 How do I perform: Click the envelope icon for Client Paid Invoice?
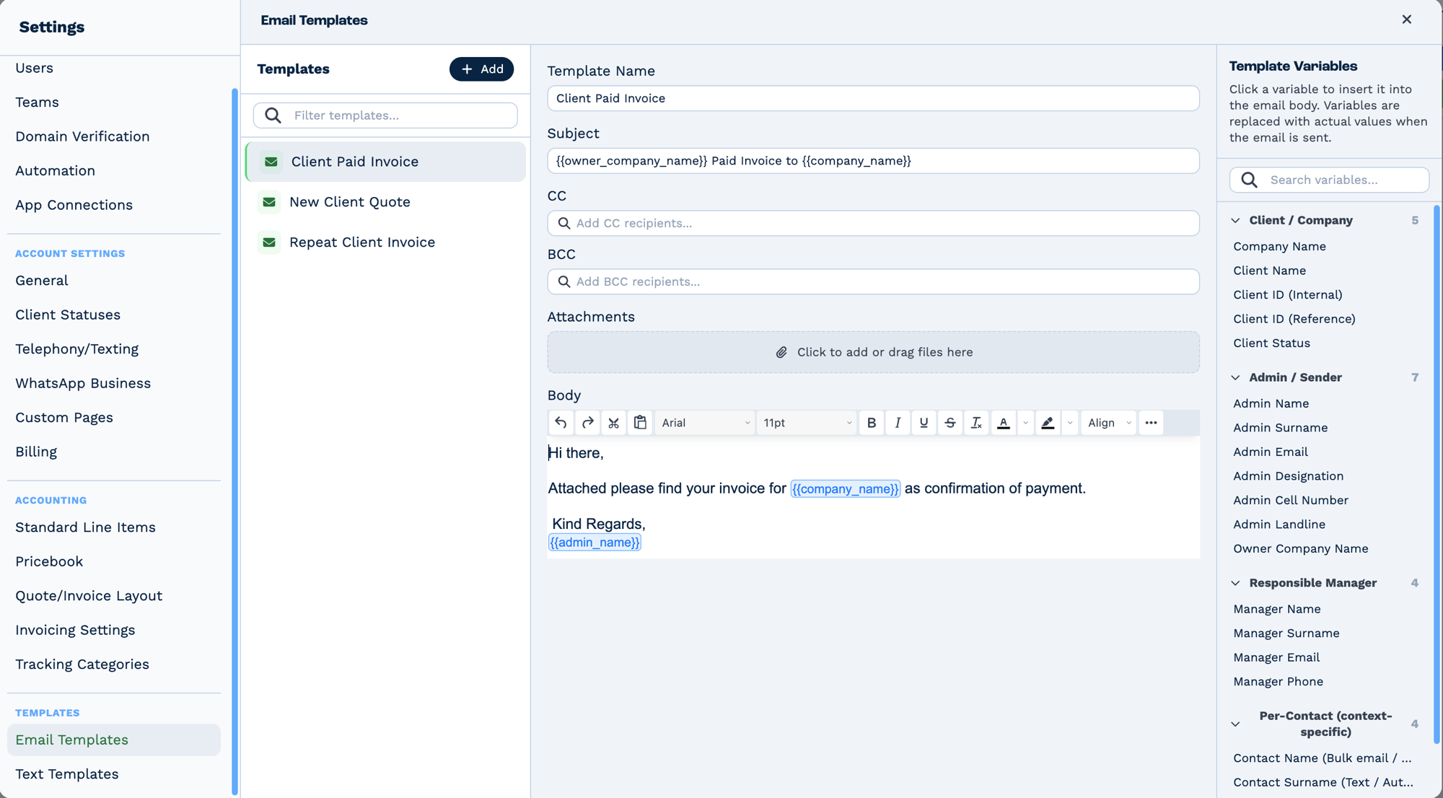click(x=271, y=162)
